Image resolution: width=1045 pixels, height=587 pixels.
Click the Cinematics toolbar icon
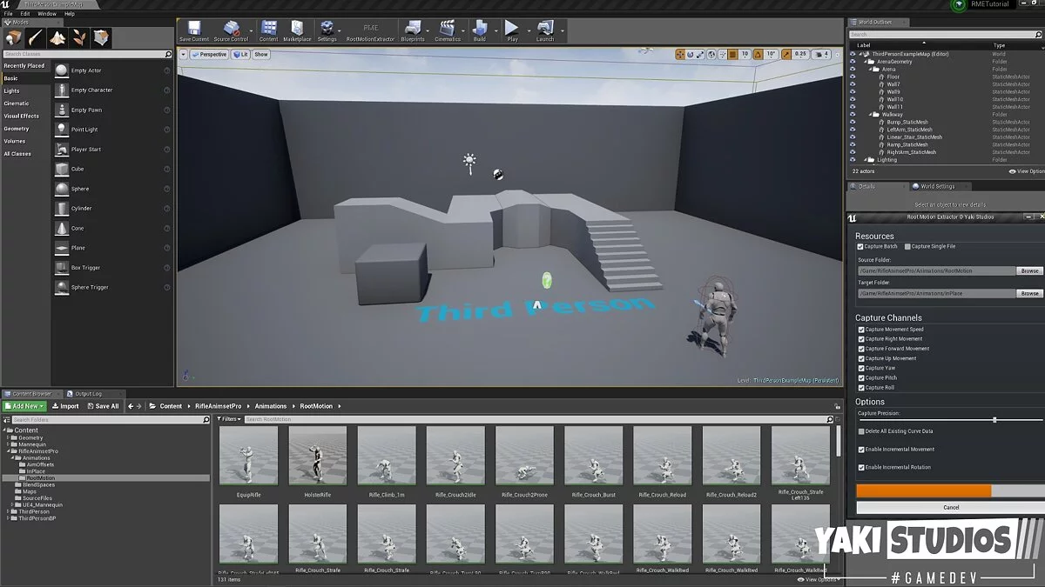click(x=447, y=30)
